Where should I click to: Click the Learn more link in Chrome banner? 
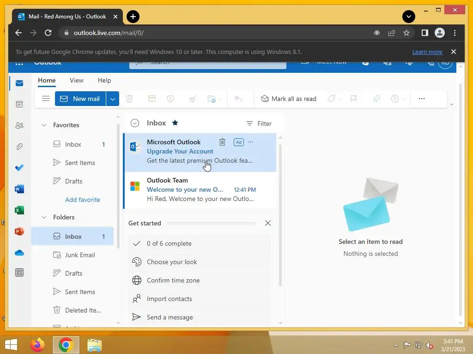(x=427, y=52)
